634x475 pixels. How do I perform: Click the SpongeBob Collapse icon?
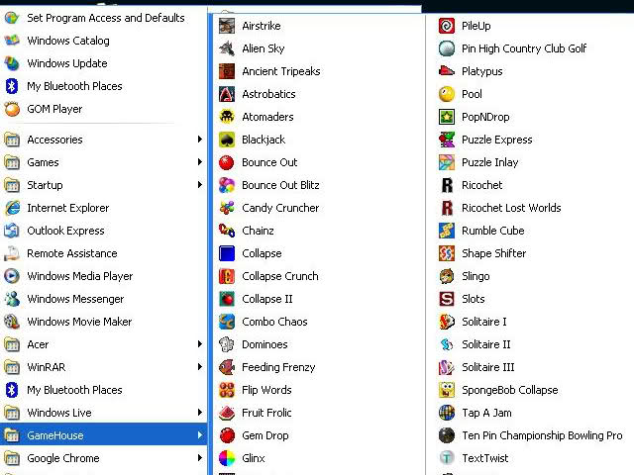coord(447,390)
